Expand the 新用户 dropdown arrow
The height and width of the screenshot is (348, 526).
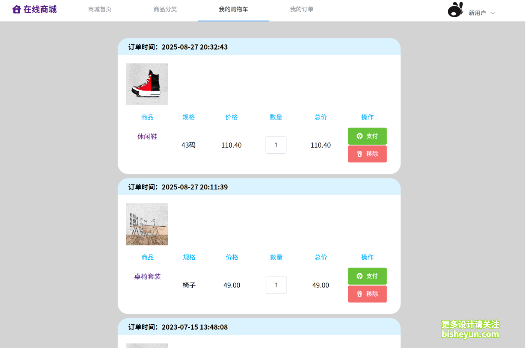493,13
